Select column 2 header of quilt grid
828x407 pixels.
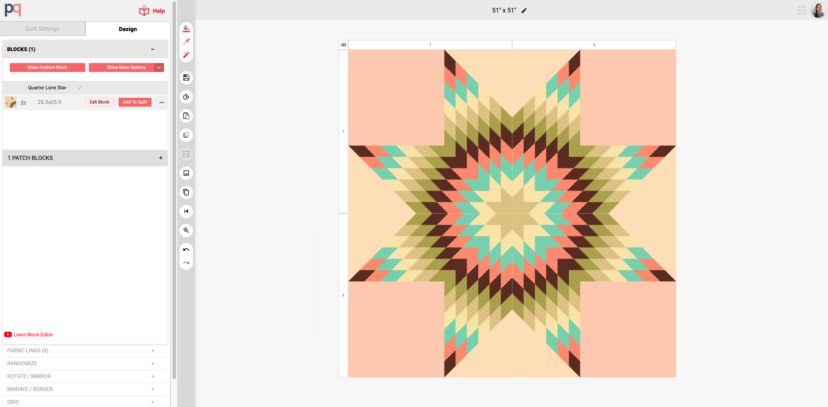594,45
